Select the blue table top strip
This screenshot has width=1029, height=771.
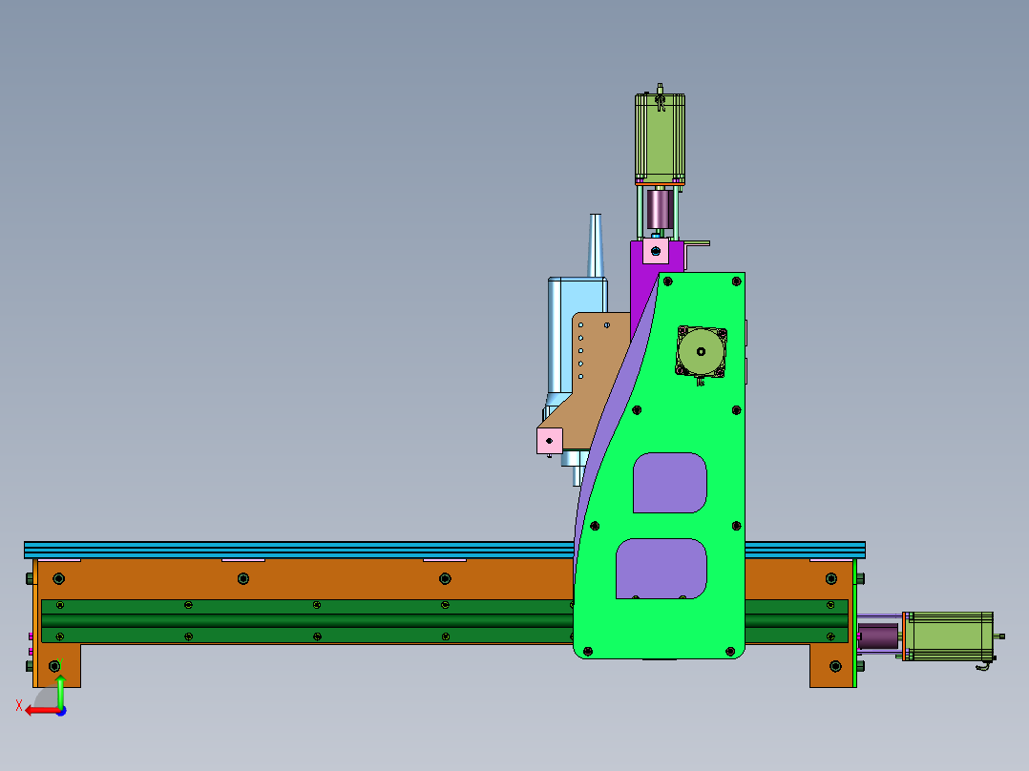pyautogui.click(x=286, y=549)
